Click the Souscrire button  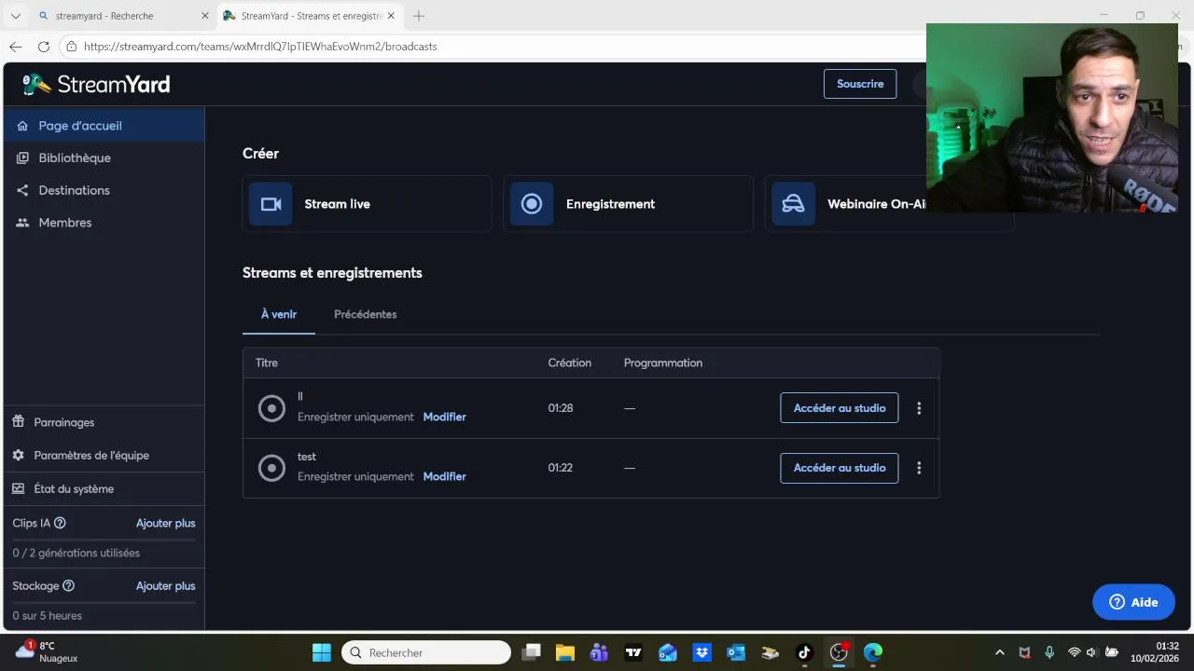860,84
